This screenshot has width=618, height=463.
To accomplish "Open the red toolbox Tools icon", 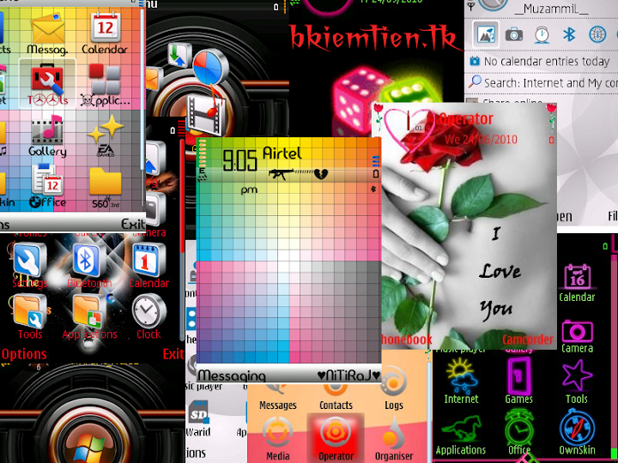I will pos(47,80).
